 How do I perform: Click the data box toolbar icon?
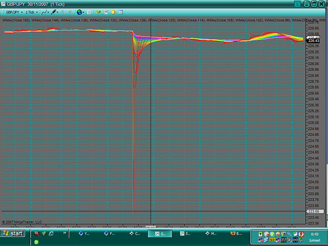89,13
